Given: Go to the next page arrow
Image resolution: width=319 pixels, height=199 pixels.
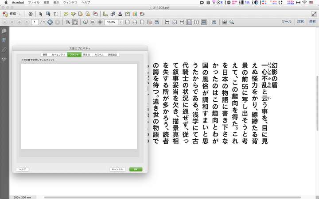Looking at the screenshot, I should point(19,22).
